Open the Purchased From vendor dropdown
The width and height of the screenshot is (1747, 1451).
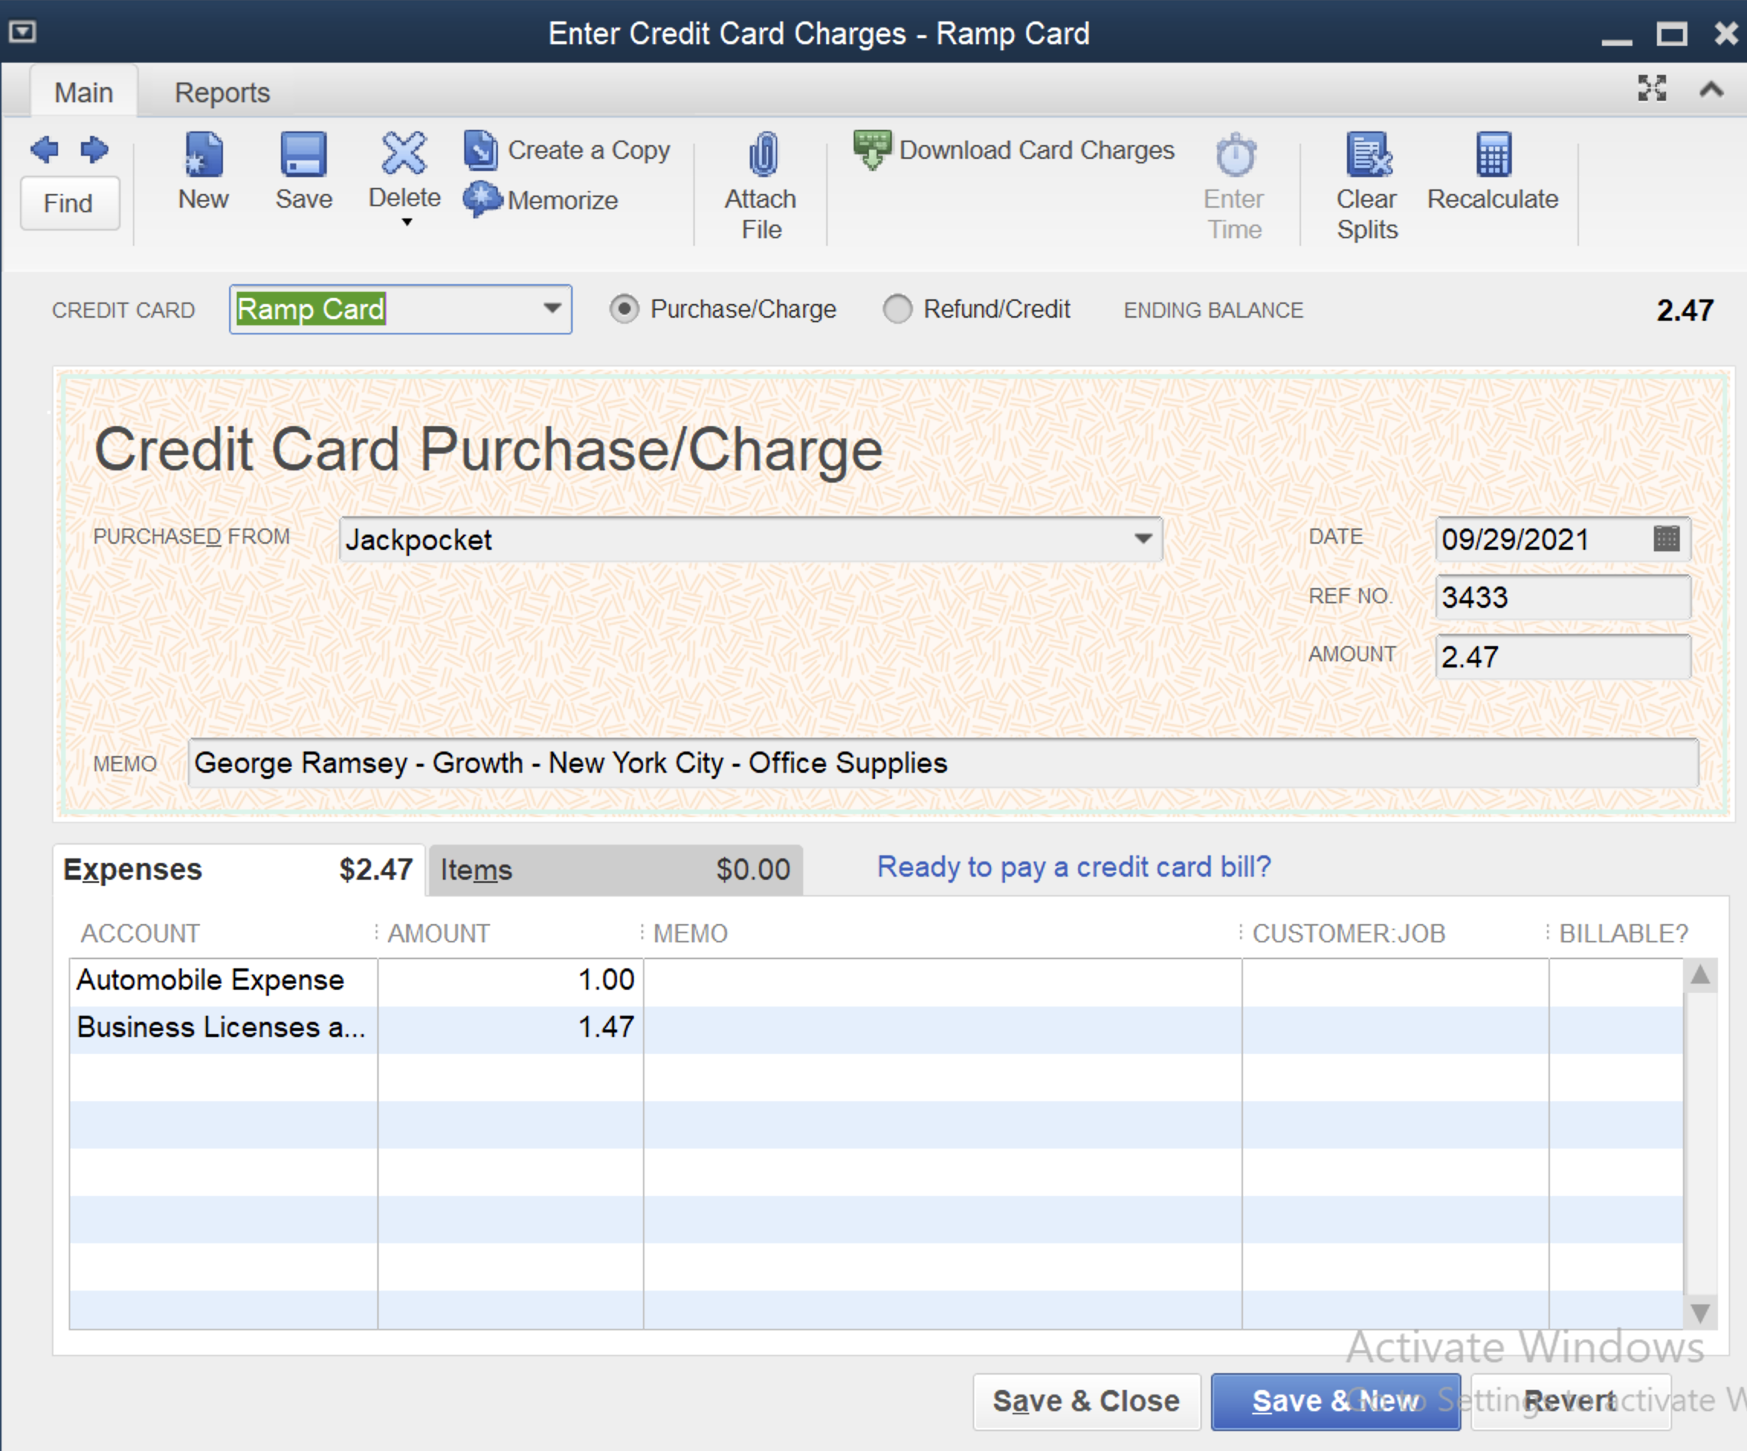1144,539
